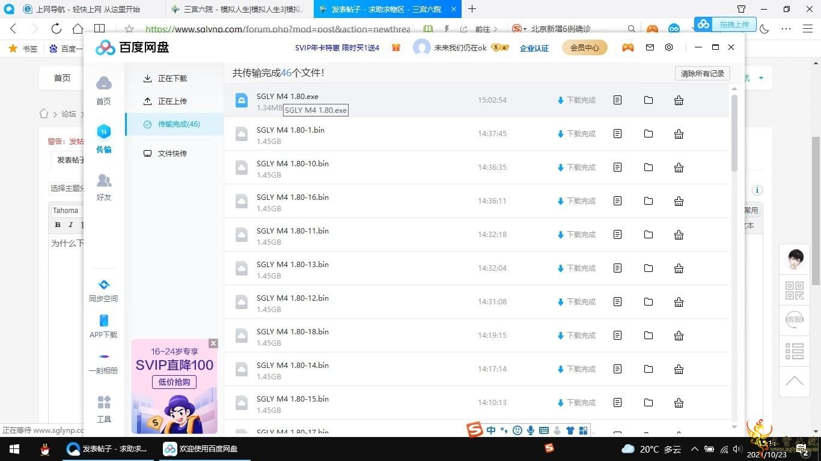Image resolution: width=821 pixels, height=461 pixels.
Task: Delete record of SGLY M4 1.80-14.bin
Action: (x=679, y=369)
